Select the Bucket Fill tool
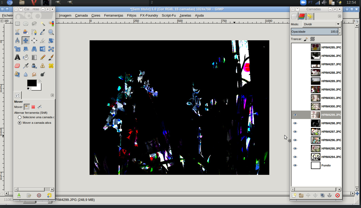 [26, 57]
